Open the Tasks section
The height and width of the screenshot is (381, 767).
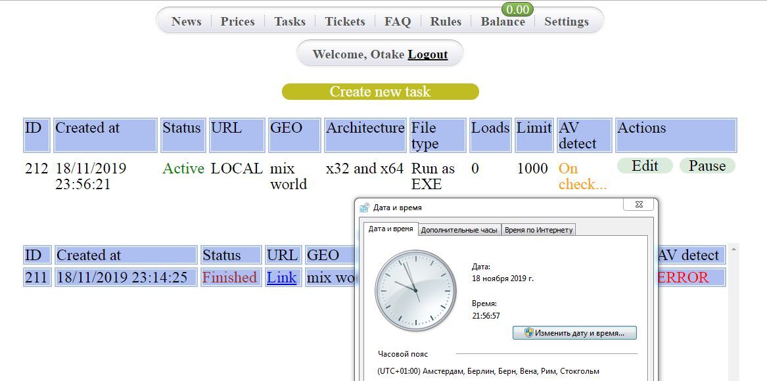tap(290, 22)
